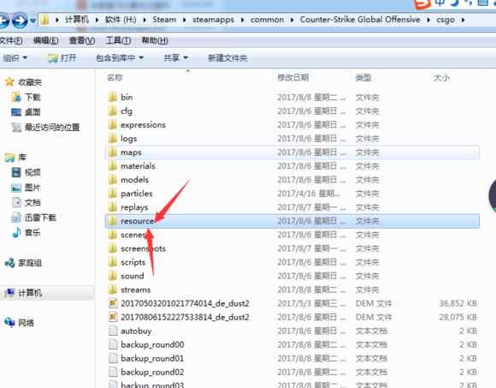The height and width of the screenshot is (388, 496).
Task: Select the particles folder icon
Action: [x=112, y=194]
